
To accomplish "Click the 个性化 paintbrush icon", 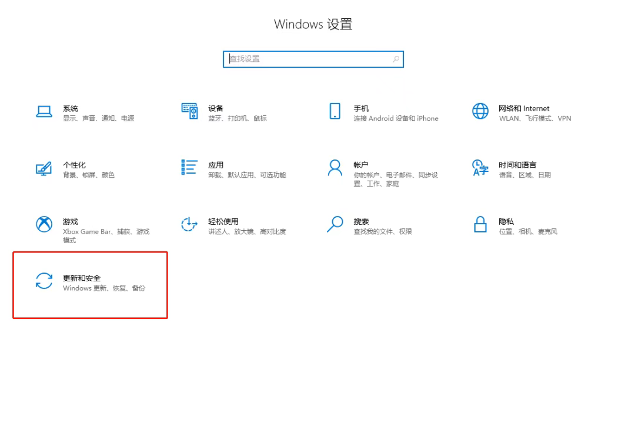I will 44,168.
